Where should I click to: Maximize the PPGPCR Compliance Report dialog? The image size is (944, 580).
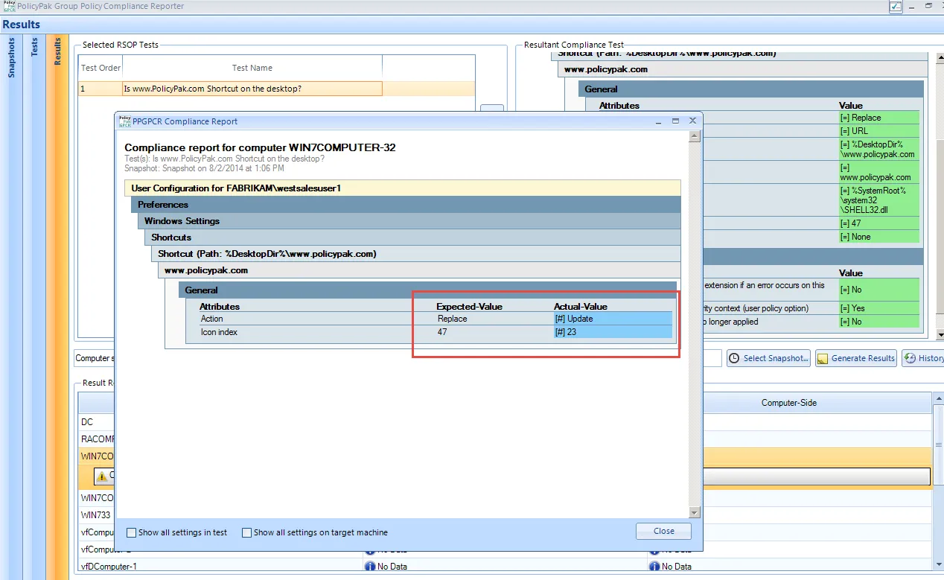point(675,121)
